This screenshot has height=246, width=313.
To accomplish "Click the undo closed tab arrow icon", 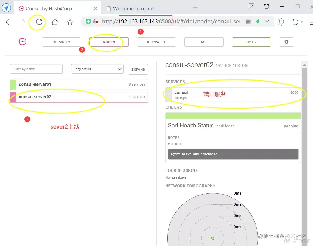I will (295, 22).
